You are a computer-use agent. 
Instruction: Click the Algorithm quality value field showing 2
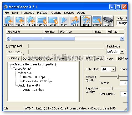coord(124,94)
